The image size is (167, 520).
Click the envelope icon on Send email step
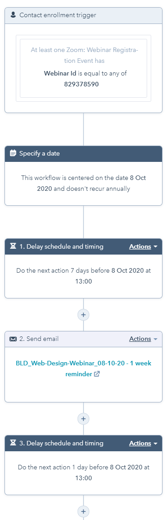pos(13,339)
